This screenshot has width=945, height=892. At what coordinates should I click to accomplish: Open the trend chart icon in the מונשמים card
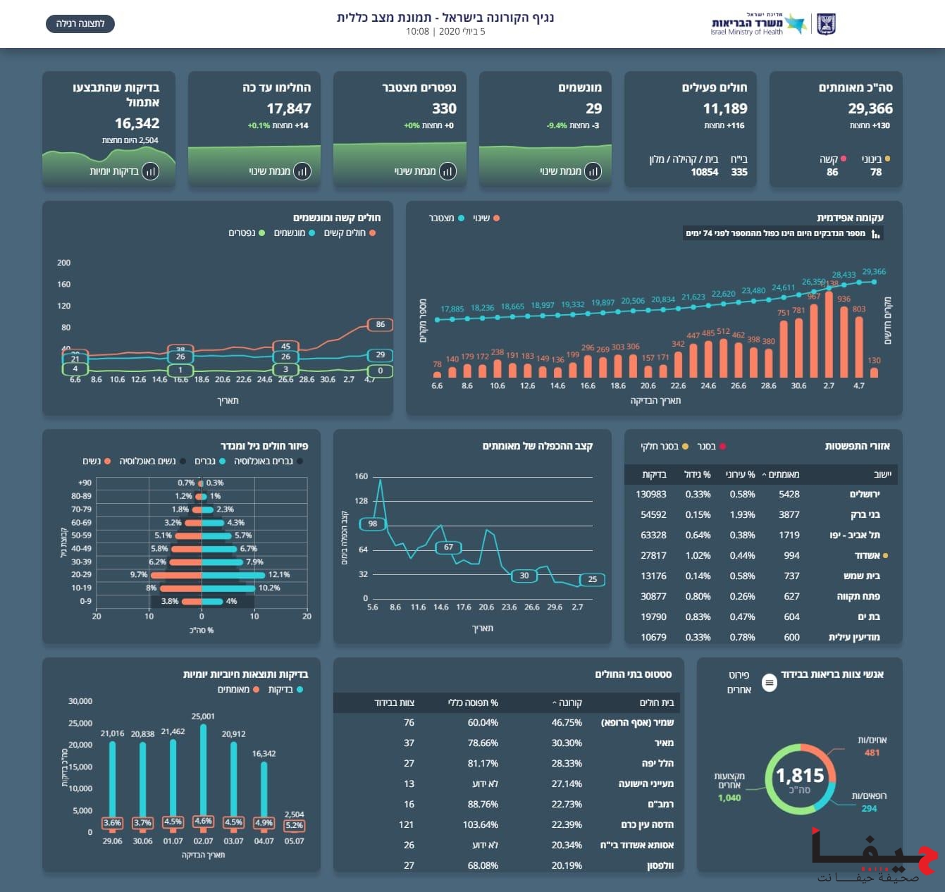(593, 171)
